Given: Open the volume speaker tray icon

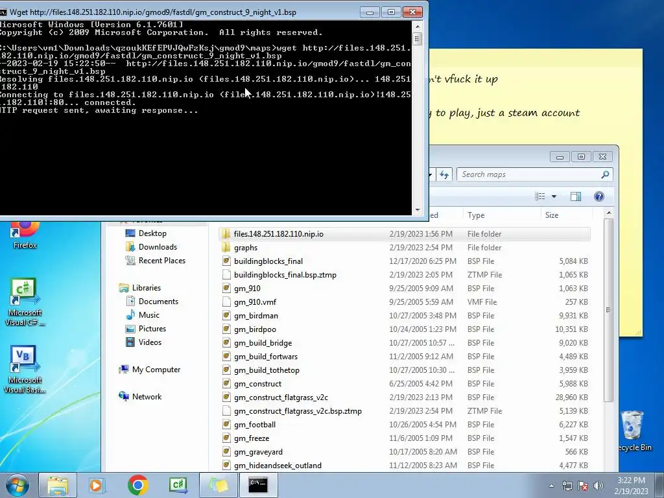Looking at the screenshot, I should 599,486.
